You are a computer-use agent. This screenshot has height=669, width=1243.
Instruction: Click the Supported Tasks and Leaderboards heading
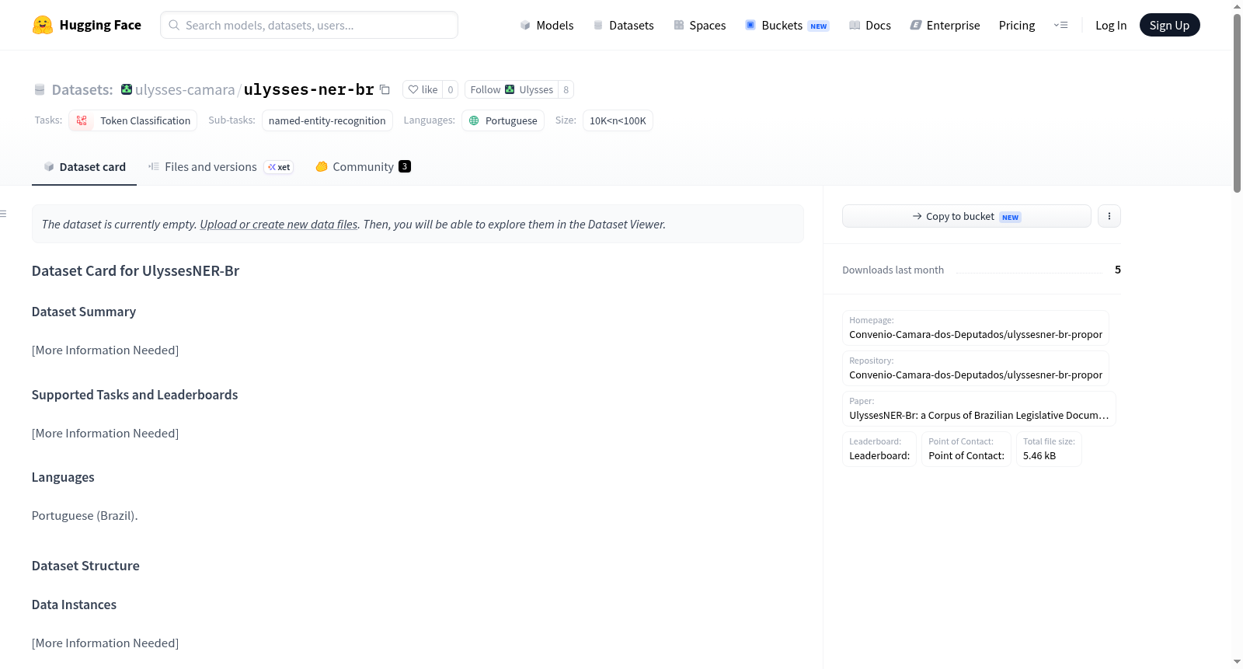pos(135,395)
